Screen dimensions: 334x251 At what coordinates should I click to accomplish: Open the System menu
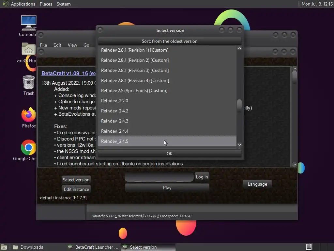(64, 4)
